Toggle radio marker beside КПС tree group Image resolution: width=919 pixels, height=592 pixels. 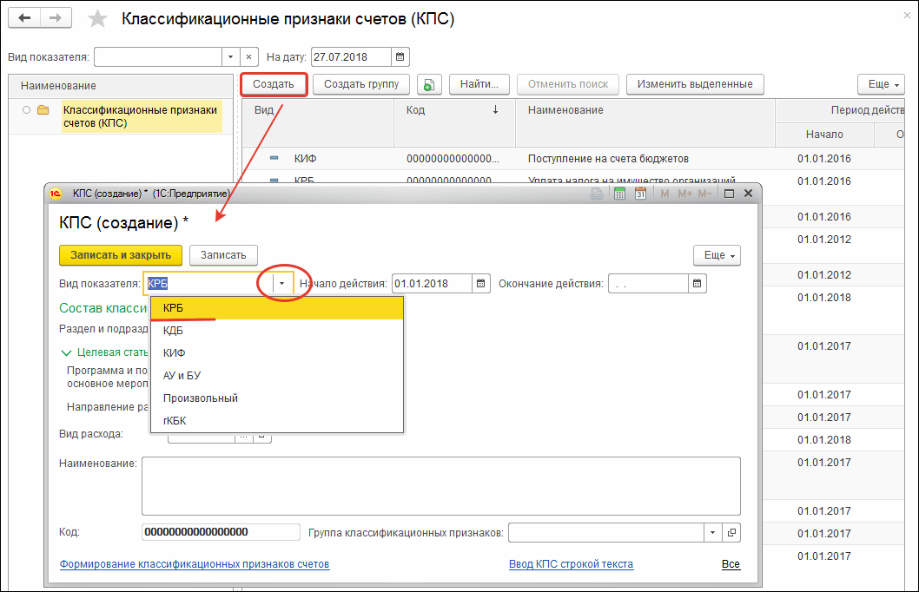coord(26,110)
